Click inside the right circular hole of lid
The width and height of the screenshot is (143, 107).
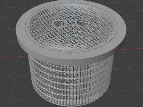tap(83, 23)
